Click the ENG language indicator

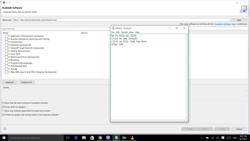pos(235,138)
